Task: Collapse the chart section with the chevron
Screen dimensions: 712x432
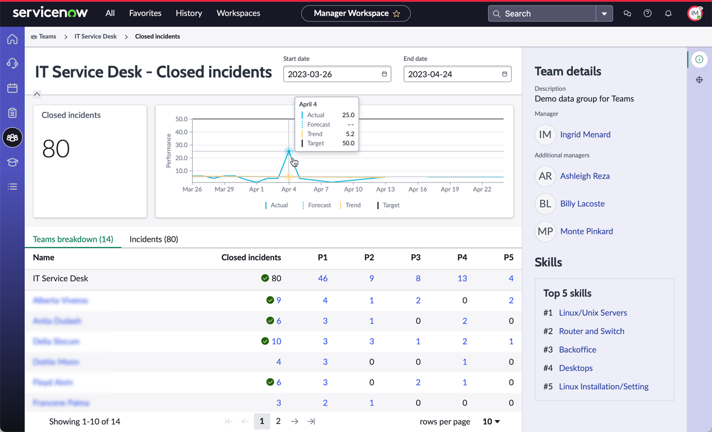Action: point(37,94)
